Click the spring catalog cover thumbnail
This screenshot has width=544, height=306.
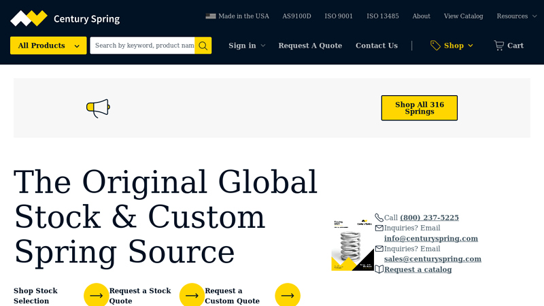[x=353, y=245]
